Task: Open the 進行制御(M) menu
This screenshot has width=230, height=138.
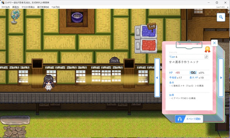Action: click(x=43, y=7)
